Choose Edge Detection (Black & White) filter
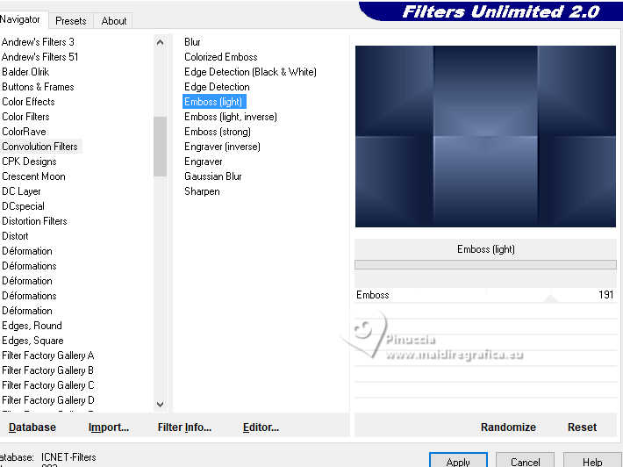The width and height of the screenshot is (623, 467). [250, 72]
